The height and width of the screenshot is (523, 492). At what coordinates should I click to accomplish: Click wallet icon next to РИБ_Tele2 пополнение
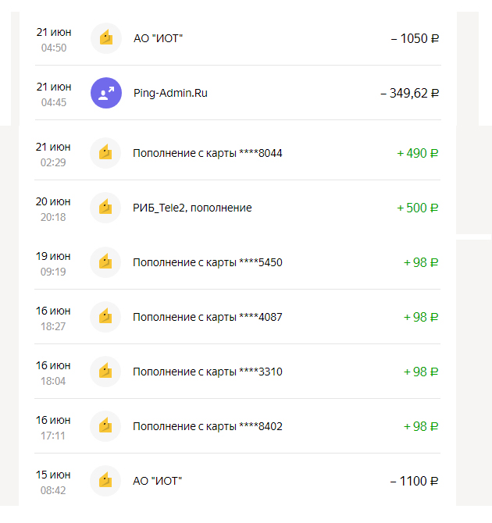(x=105, y=208)
